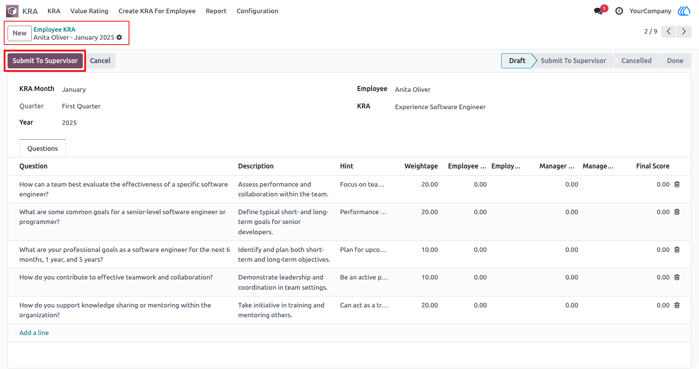
Task: Delete the professional goals question row
Action: click(x=677, y=250)
